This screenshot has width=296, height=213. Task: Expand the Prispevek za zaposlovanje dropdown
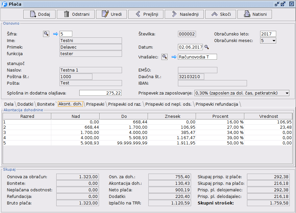coord(287,93)
